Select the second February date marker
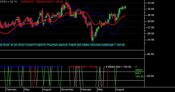Screen dimensions: 175x92 86,90
